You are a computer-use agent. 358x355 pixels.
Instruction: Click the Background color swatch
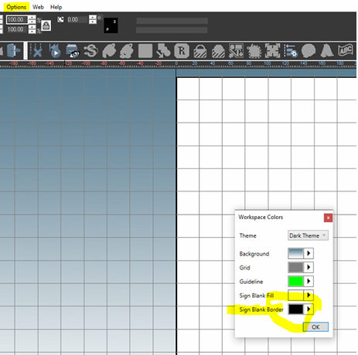point(295,253)
